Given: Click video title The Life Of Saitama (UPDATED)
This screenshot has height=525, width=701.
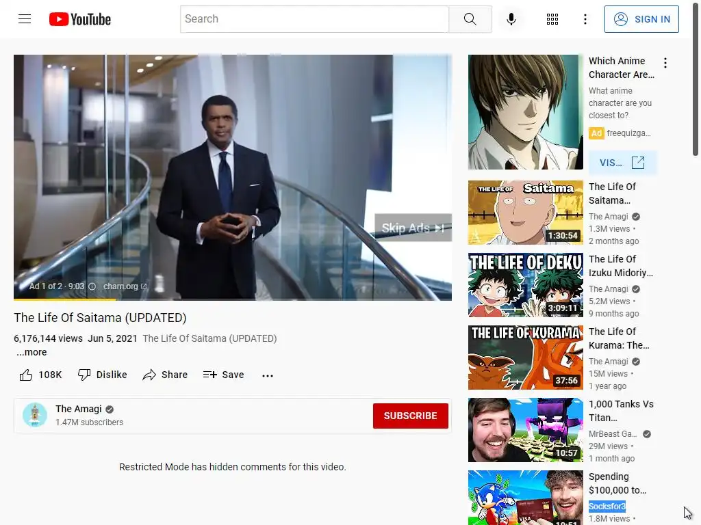Looking at the screenshot, I should point(100,317).
